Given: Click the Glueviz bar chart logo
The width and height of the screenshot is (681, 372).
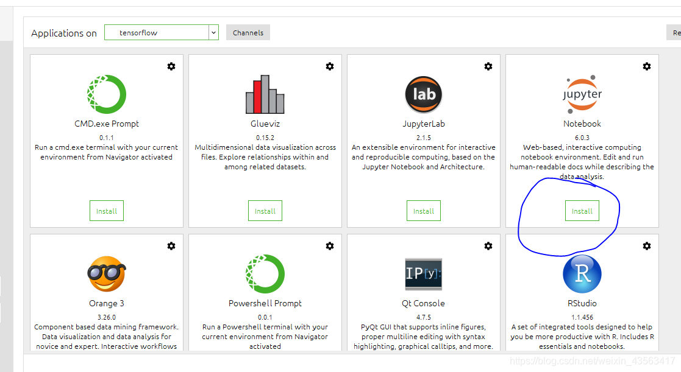Looking at the screenshot, I should pyautogui.click(x=265, y=94).
